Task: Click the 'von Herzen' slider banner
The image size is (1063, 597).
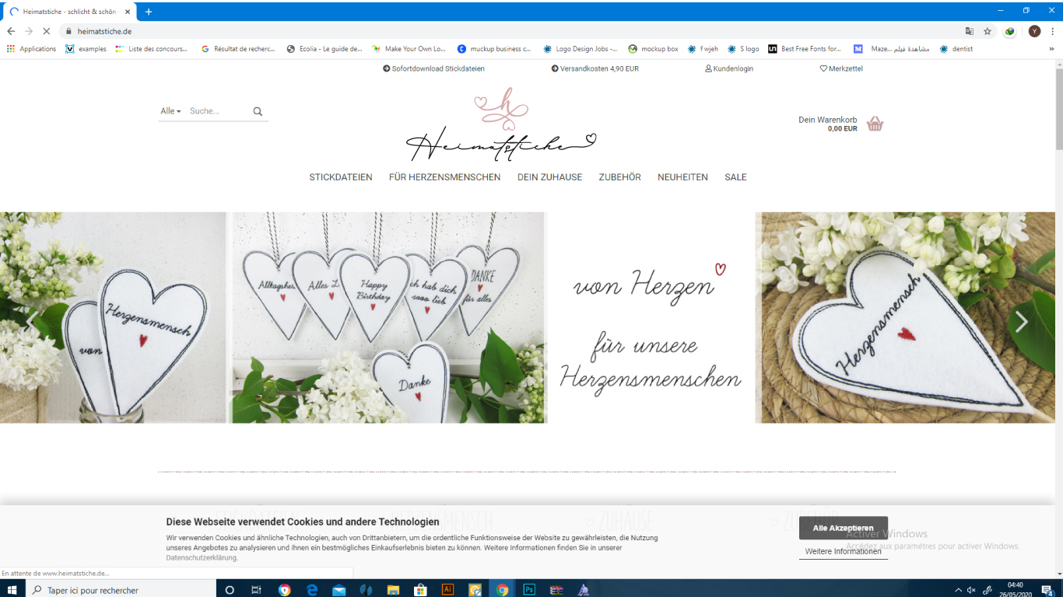Action: (651, 318)
